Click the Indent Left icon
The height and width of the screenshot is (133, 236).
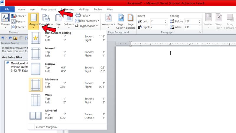(140, 21)
